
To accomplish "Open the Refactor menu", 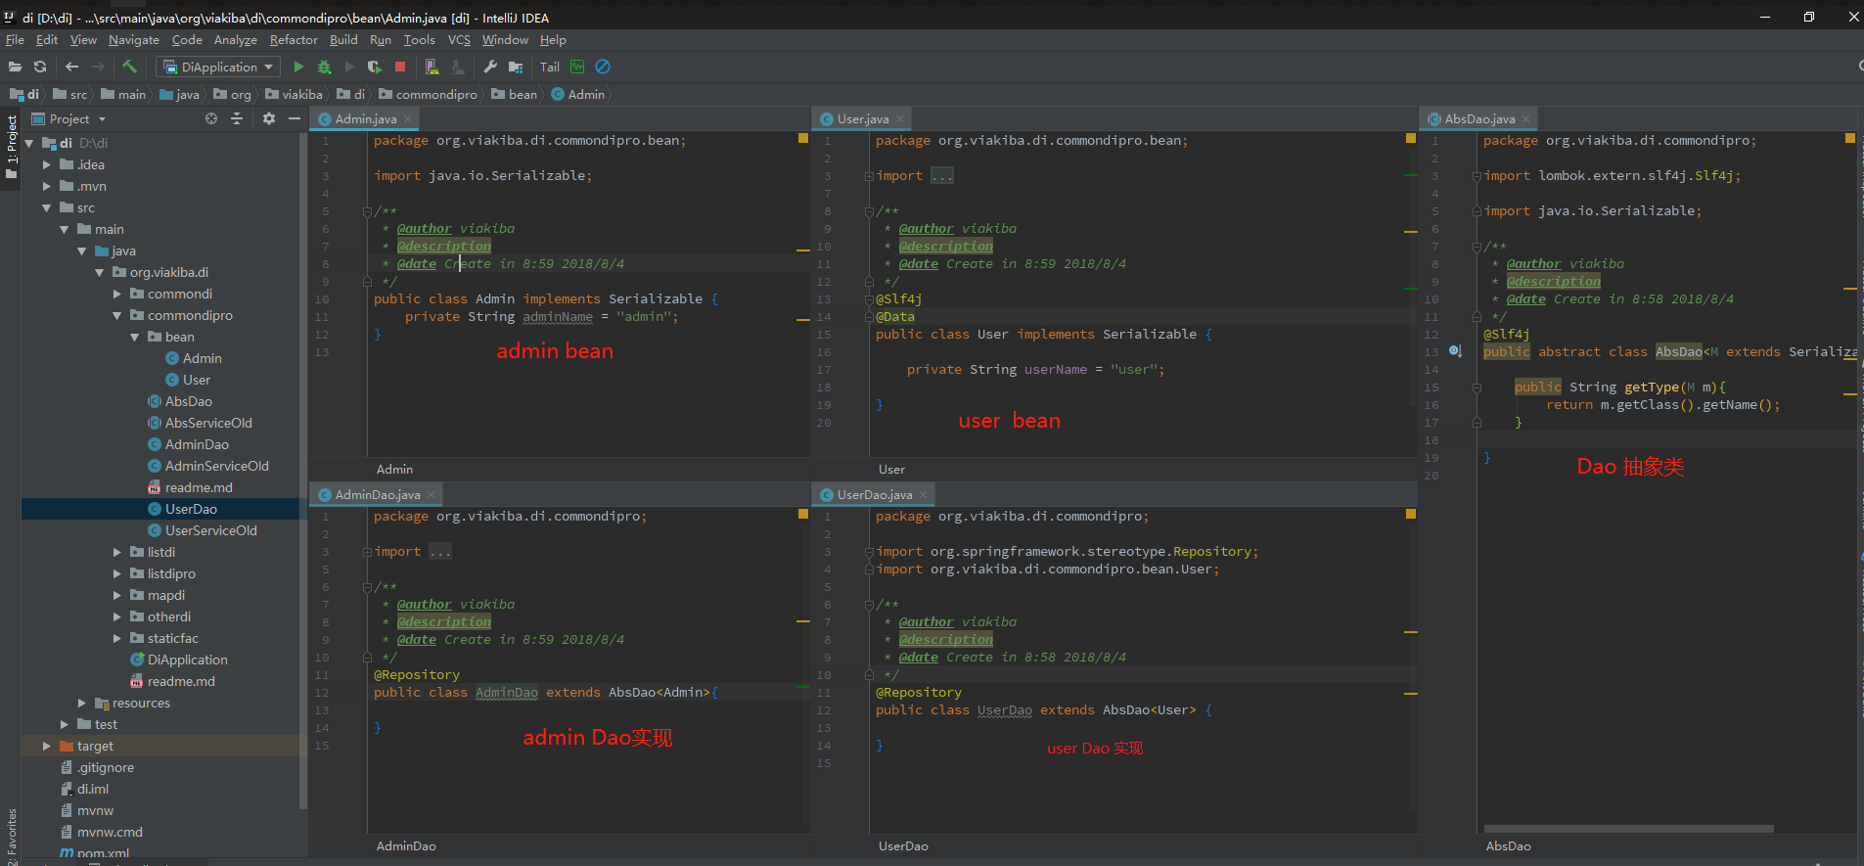I will (294, 40).
